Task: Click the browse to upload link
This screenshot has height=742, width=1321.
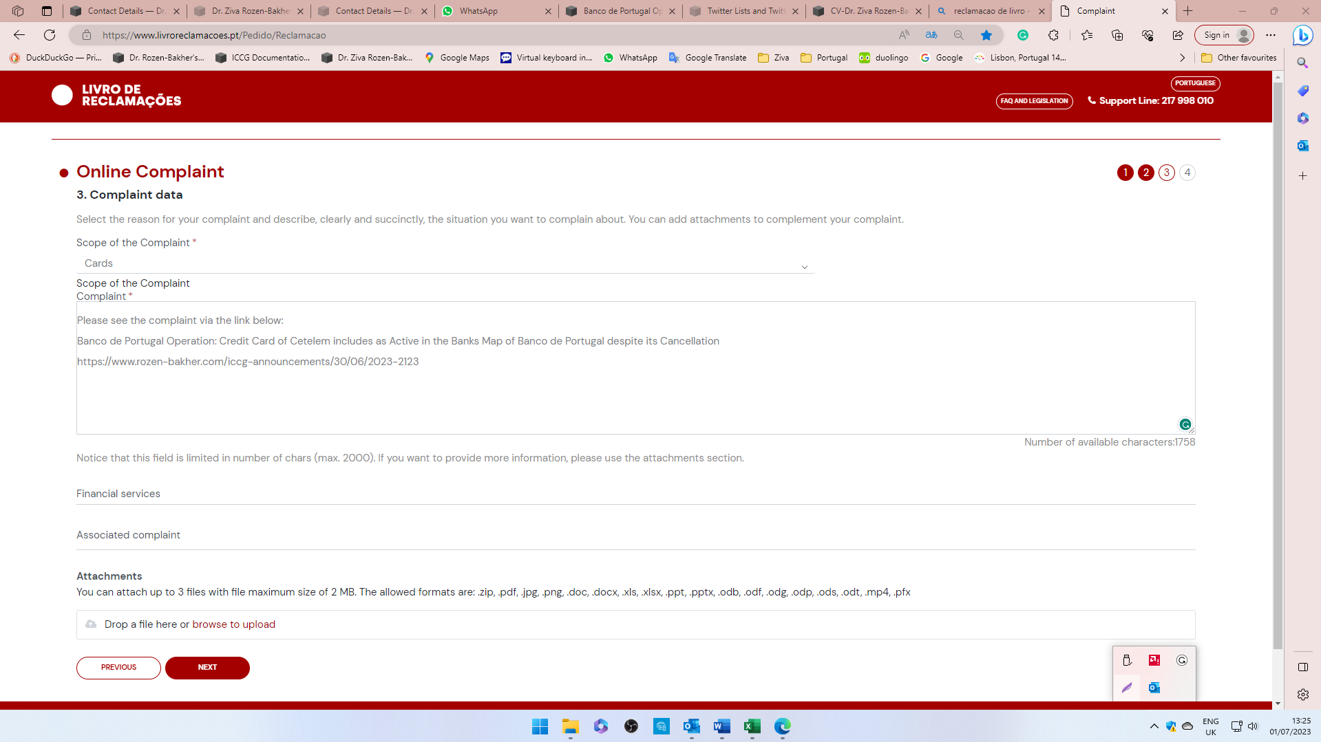Action: [x=233, y=624]
